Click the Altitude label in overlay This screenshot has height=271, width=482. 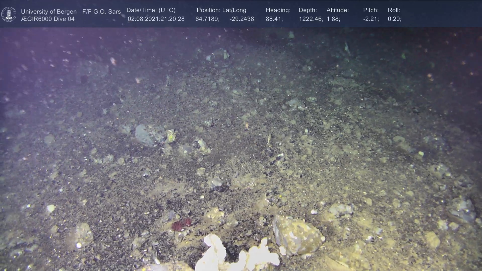[338, 10]
